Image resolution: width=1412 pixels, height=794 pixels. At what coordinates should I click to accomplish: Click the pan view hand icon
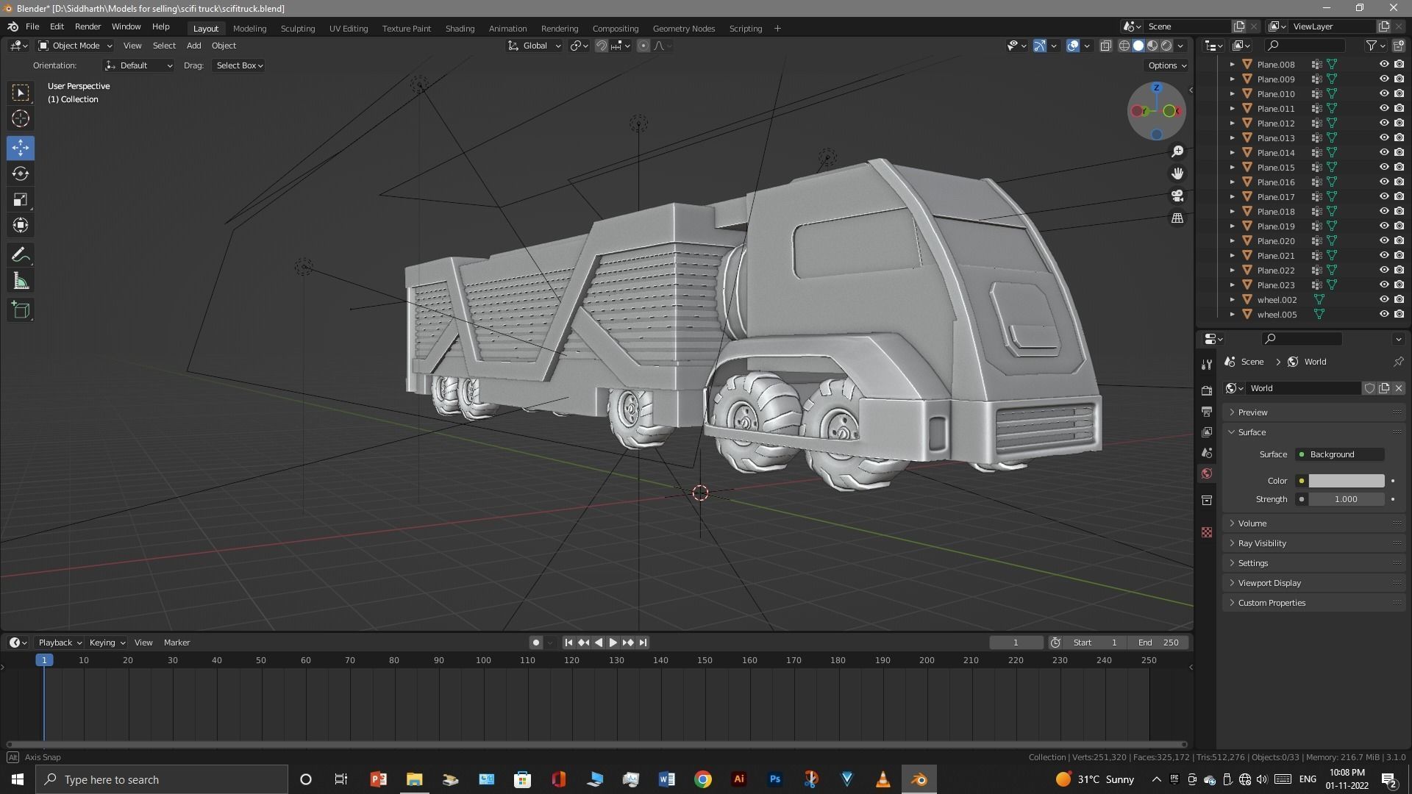click(1177, 174)
